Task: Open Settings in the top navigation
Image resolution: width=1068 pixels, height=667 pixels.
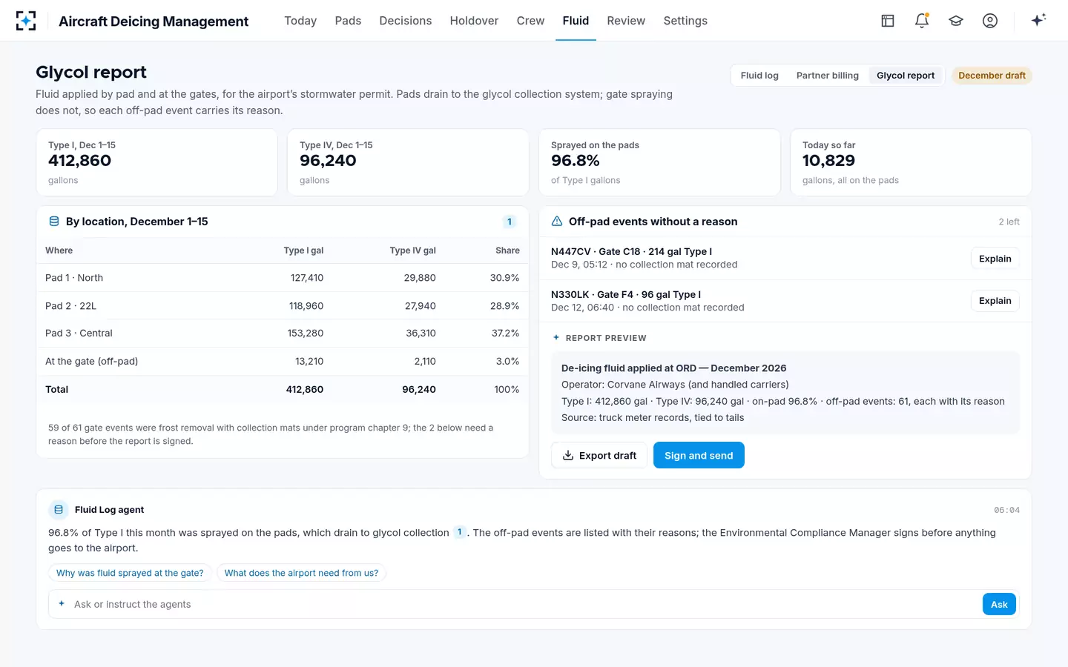Action: pyautogui.click(x=685, y=21)
